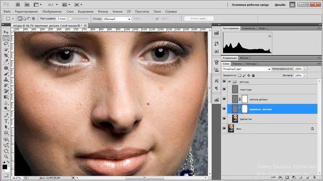Select the Blur tool
Viewport: 323px width, 181px height.
tap(6, 103)
